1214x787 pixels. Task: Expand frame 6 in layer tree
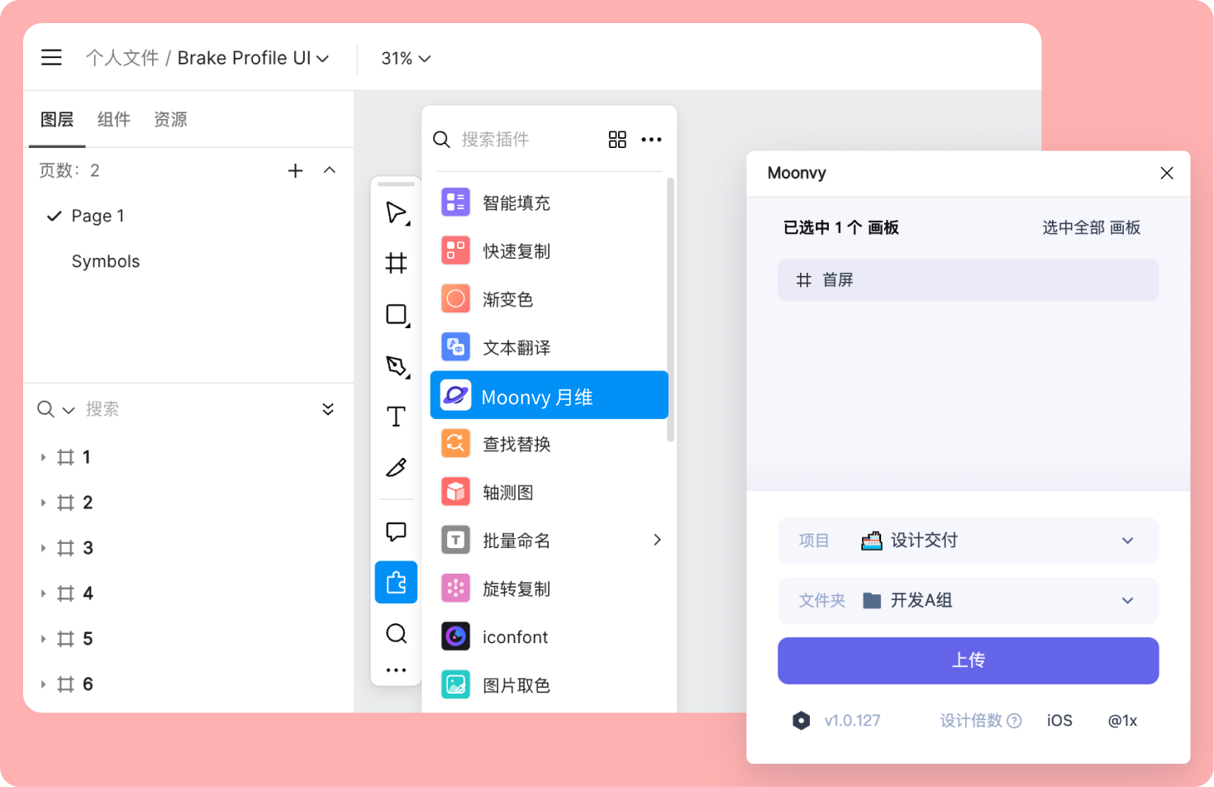tap(43, 684)
